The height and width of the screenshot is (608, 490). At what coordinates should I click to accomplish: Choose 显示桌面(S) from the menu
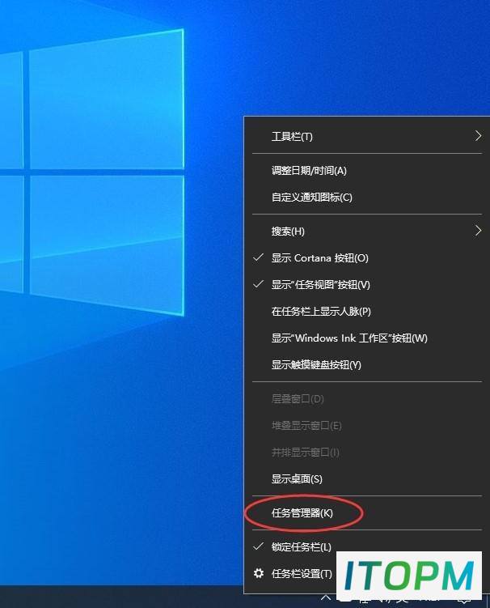pos(367,479)
